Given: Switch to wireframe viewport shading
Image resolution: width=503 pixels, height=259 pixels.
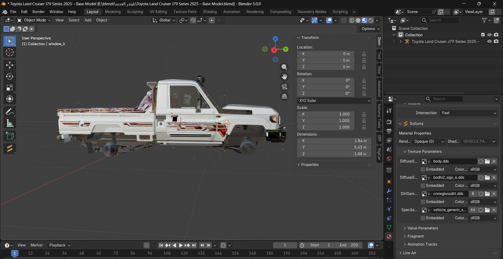Looking at the screenshot, I should click(352, 20).
